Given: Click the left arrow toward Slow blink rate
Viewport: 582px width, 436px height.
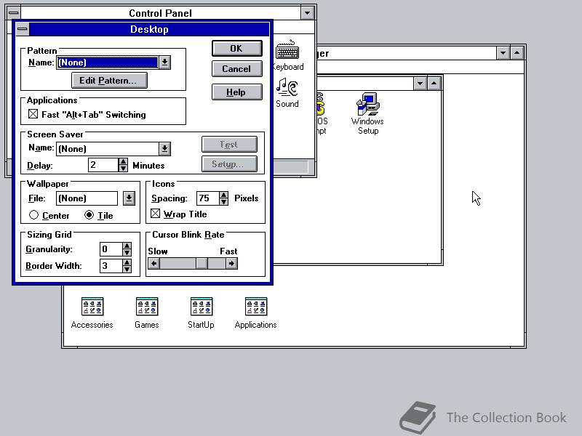Looking at the screenshot, I should [x=154, y=264].
